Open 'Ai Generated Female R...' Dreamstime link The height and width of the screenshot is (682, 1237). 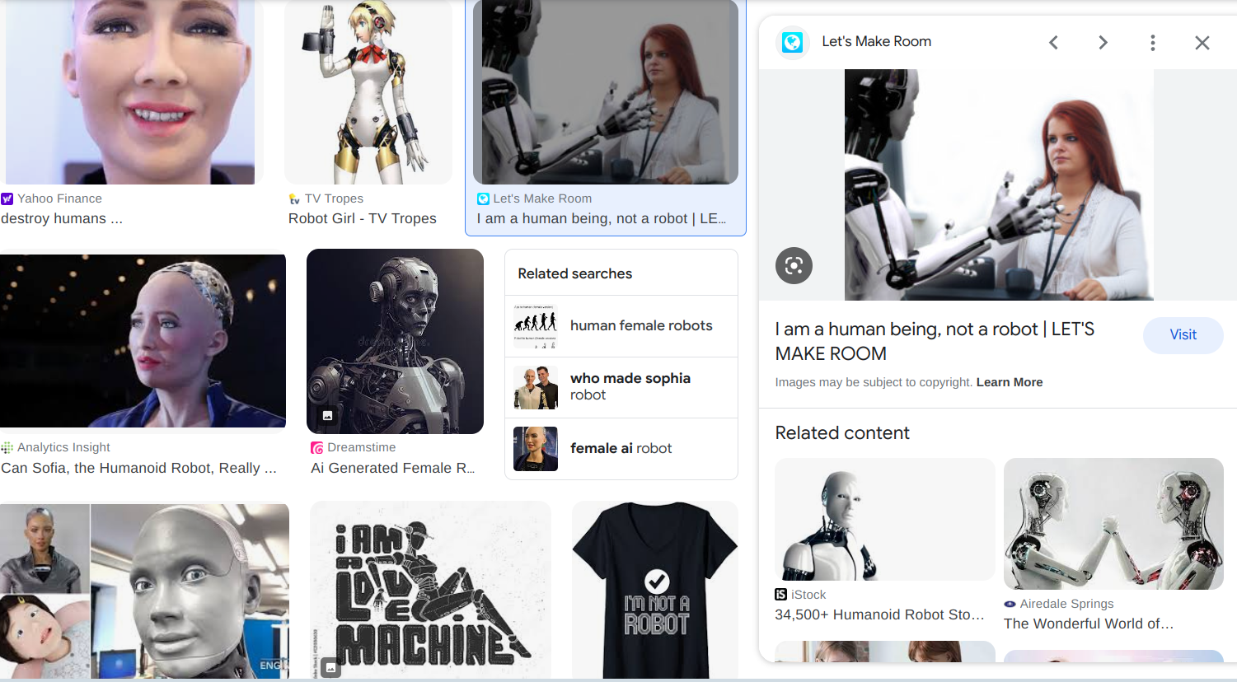tap(393, 468)
